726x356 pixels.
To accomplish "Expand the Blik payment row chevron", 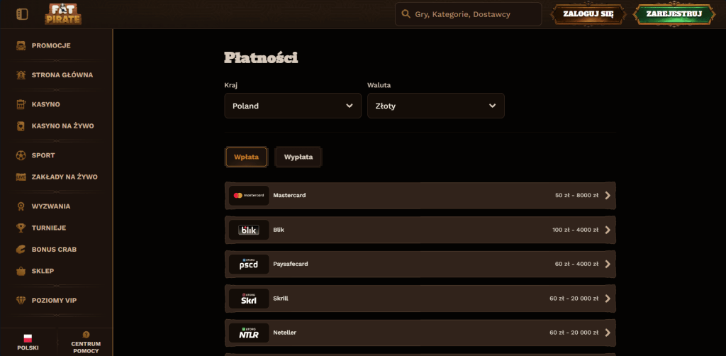I will coord(607,230).
